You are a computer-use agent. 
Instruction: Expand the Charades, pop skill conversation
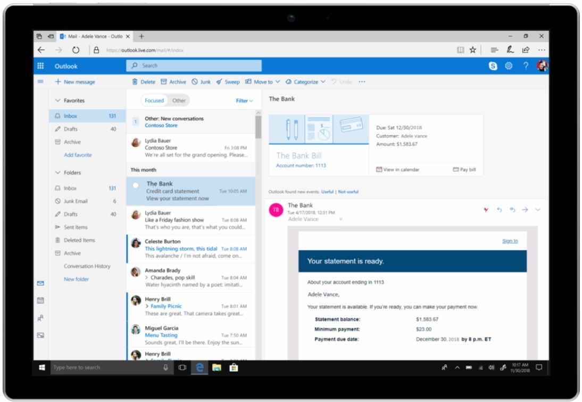(147, 277)
